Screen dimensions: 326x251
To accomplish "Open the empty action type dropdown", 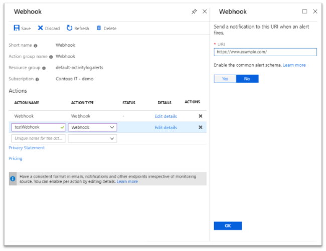I will (x=112, y=138).
